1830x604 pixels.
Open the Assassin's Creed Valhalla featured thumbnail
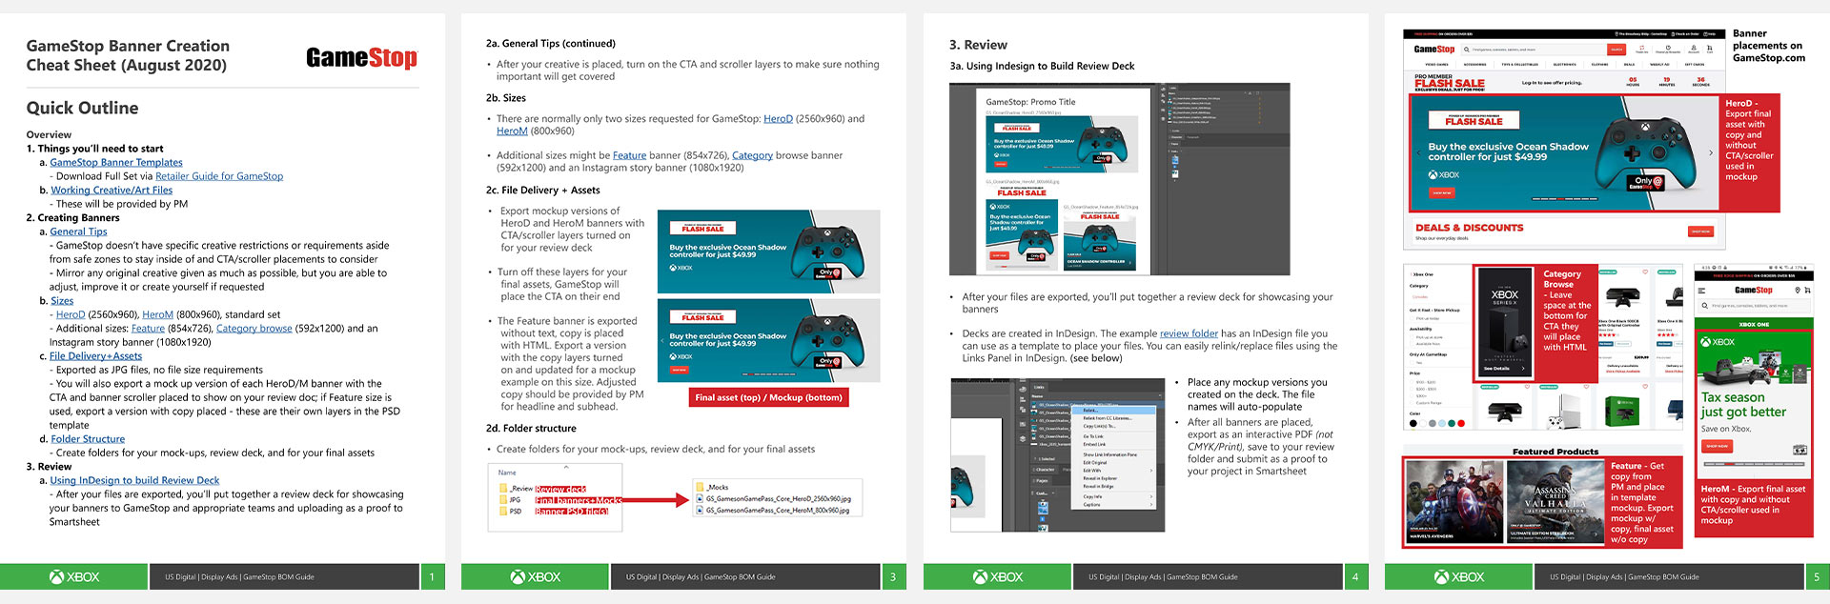(x=1555, y=502)
